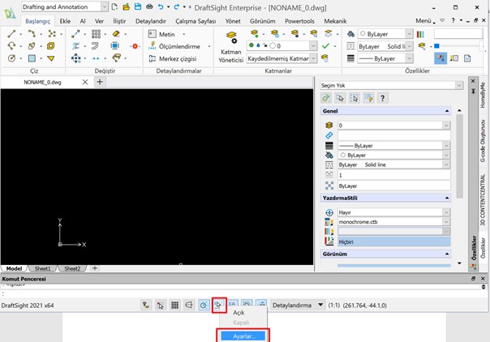Click the help question mark in Properties panel

383,98
